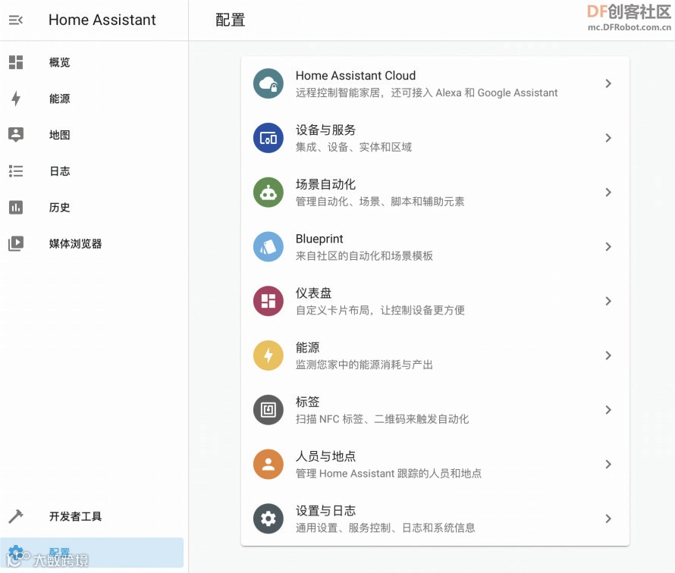Open the Blueprint title
The image size is (675, 573).
click(319, 239)
